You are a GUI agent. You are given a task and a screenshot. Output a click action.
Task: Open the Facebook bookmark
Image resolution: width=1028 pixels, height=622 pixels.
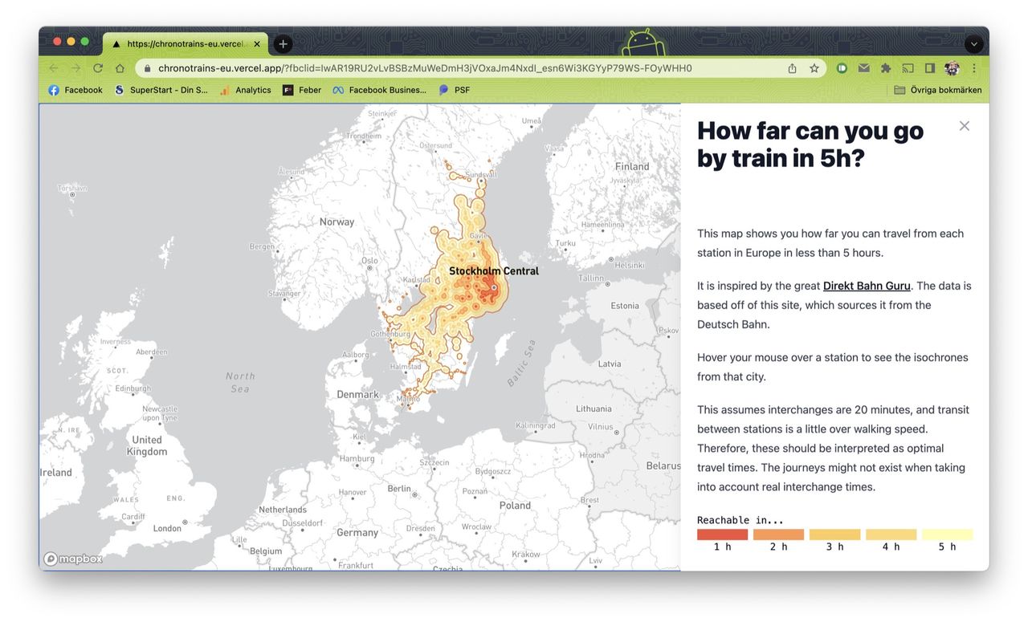point(75,90)
